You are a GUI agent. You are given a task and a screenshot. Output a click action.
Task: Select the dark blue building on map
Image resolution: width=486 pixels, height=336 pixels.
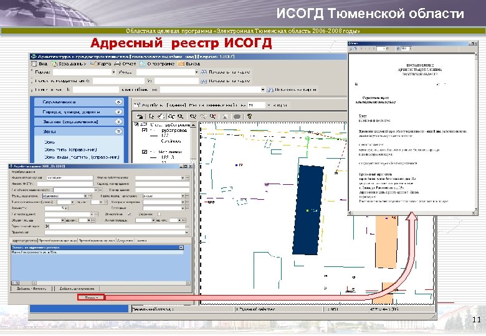pyautogui.click(x=308, y=210)
